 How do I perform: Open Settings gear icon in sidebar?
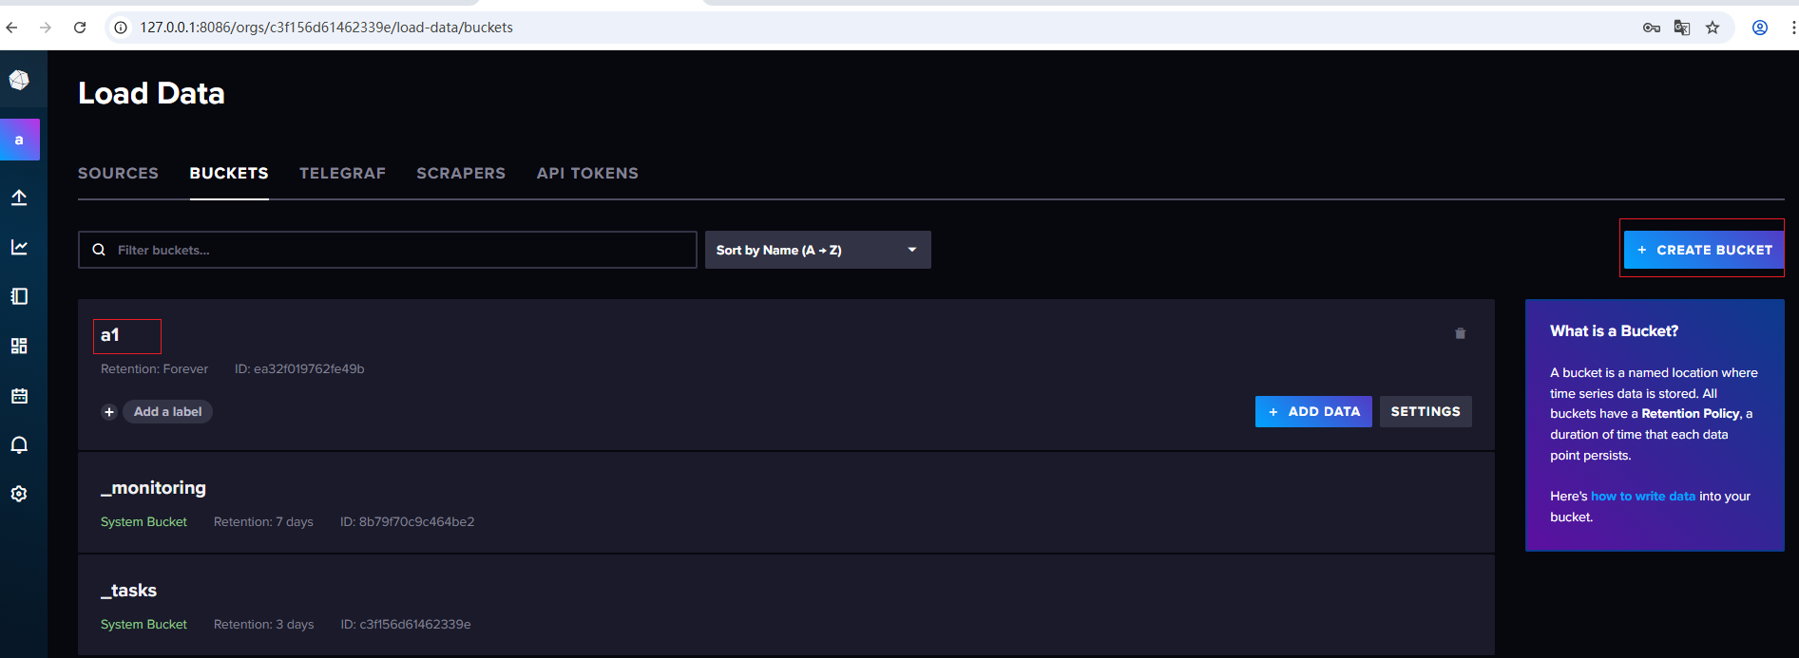pyautogui.click(x=19, y=494)
